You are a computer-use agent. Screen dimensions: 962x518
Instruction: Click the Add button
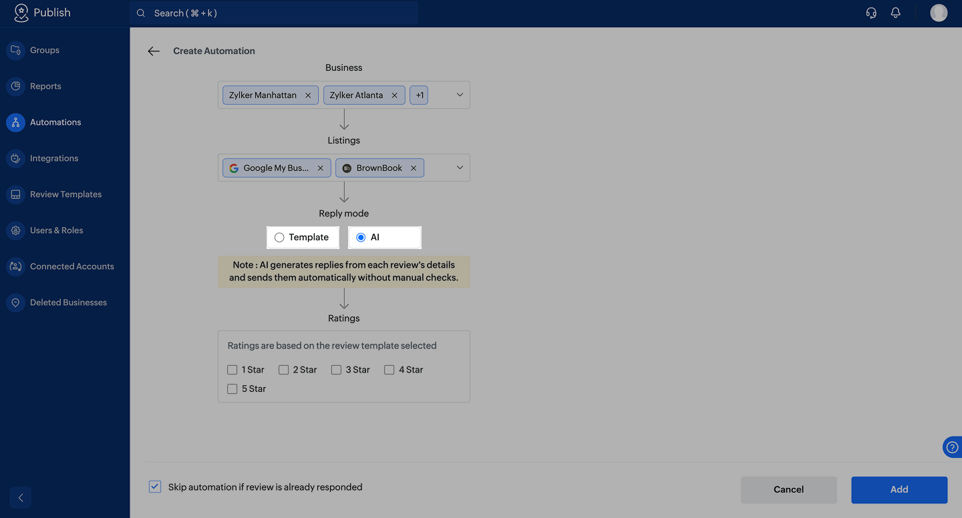(x=899, y=490)
